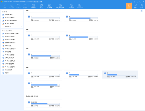The width and height of the screenshot is (145, 111).
Task: Open the Clone (クローン) toolbar tool
Action: (41, 6)
